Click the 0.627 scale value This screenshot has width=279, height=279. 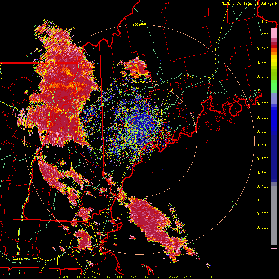[263, 131]
